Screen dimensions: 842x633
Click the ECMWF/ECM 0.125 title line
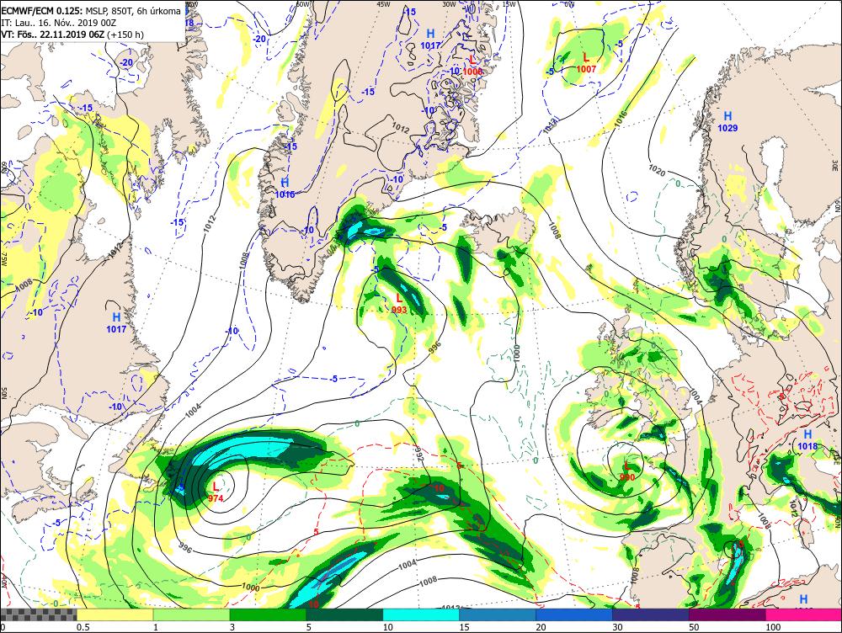91,11
